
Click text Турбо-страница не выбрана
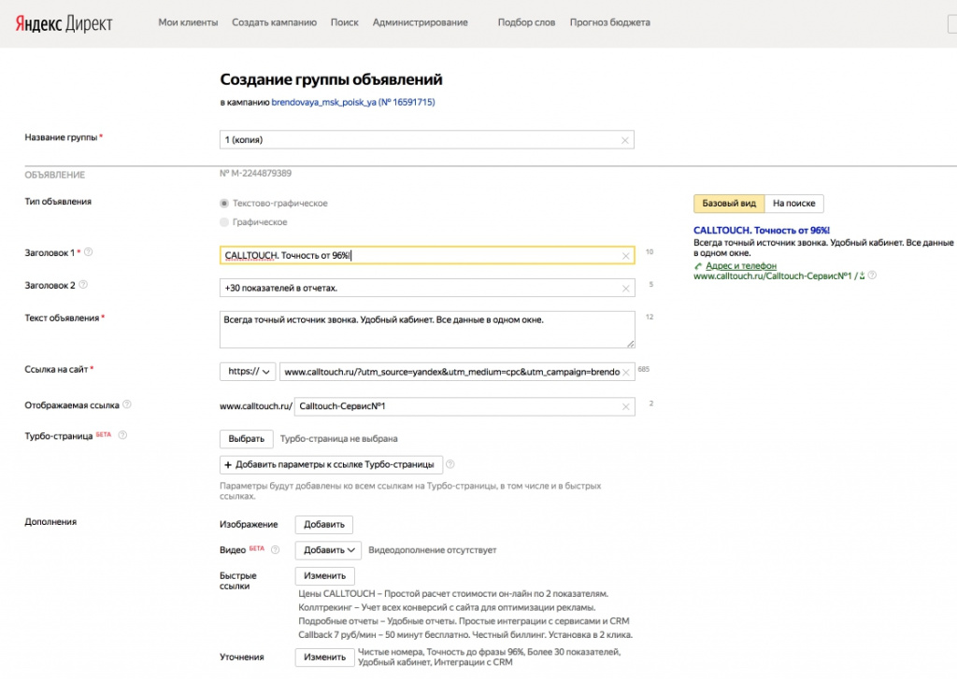pos(338,439)
